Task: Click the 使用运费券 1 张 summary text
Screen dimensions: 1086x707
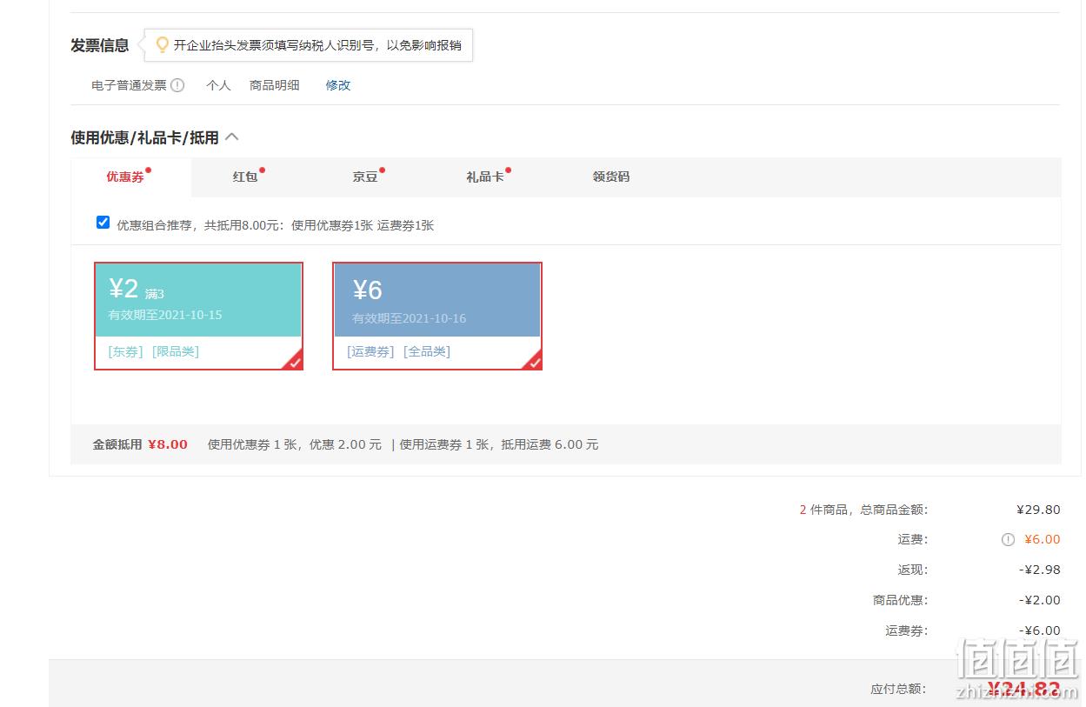Action: (x=446, y=444)
